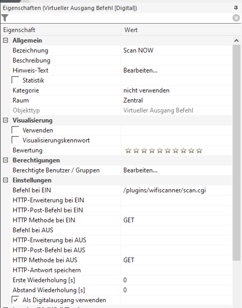This screenshot has height=308, width=242.
Task: Tick the Verwenden visualization checkbox
Action: [x=15, y=130]
